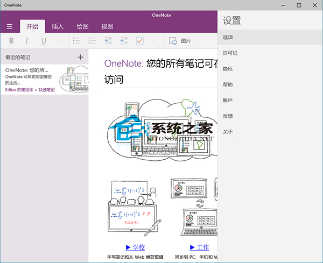Image resolution: width=323 pixels, height=263 pixels.
Task: Toggle underline formatting
Action: coord(43,41)
